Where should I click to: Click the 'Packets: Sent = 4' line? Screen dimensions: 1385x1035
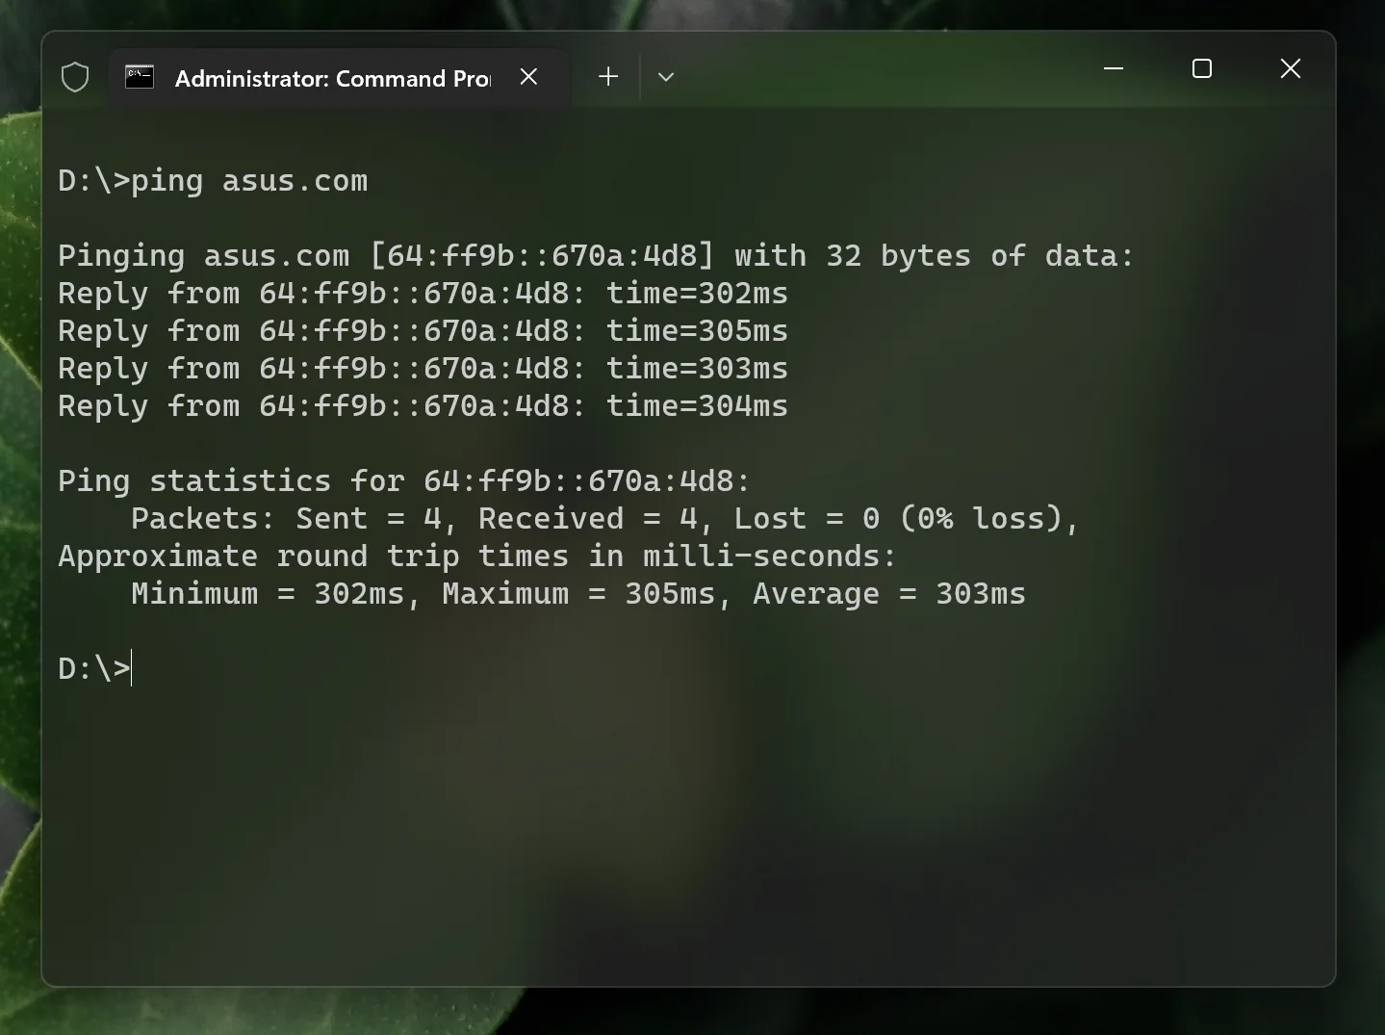pyautogui.click(x=605, y=519)
